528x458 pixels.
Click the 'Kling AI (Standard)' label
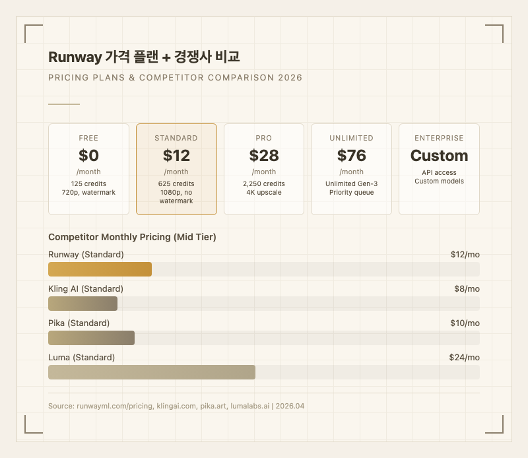[86, 289]
